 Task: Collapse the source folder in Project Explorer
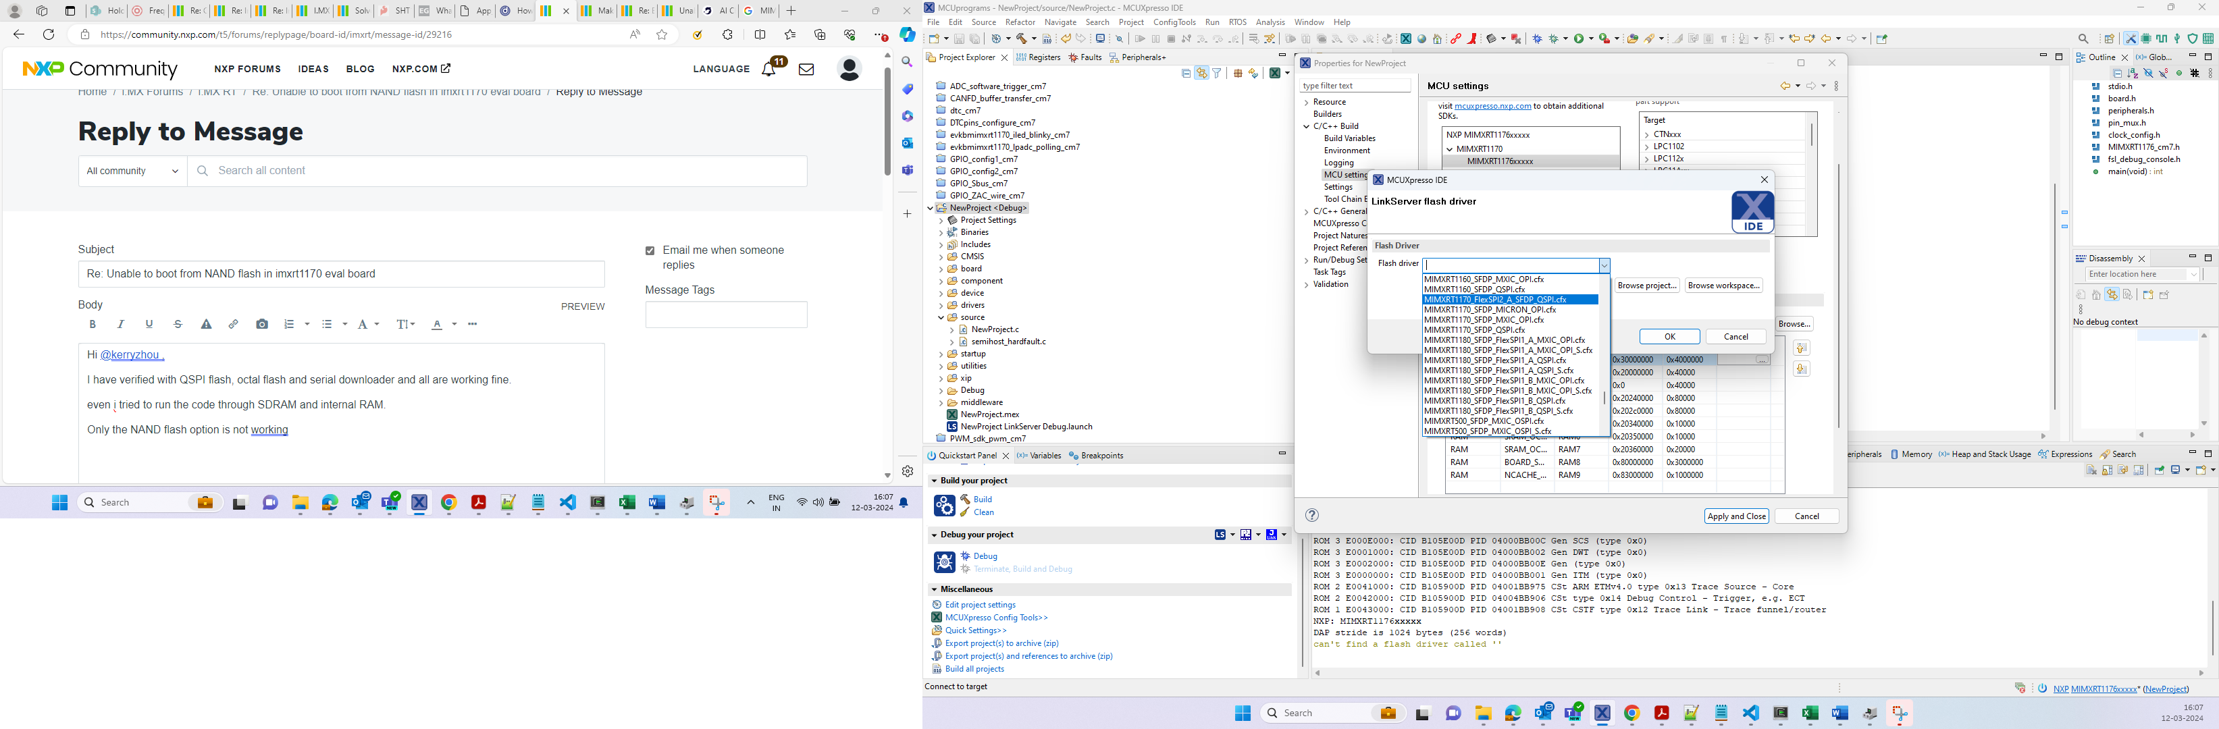pyautogui.click(x=941, y=318)
